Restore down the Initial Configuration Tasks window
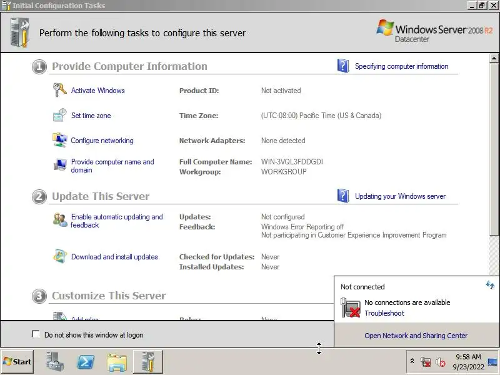 click(482, 6)
